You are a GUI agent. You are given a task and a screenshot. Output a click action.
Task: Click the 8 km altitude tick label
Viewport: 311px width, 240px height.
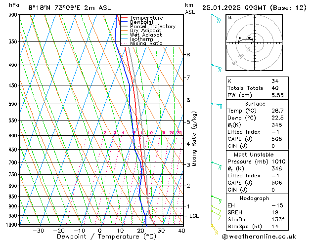coord(188,54)
